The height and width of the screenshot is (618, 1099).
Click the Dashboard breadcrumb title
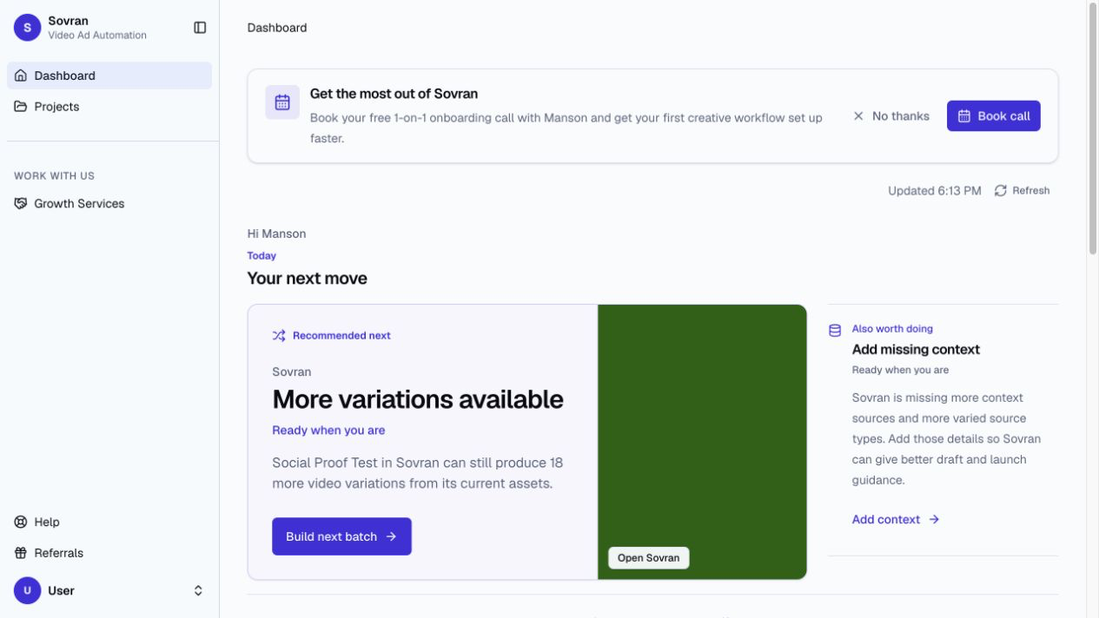(276, 28)
